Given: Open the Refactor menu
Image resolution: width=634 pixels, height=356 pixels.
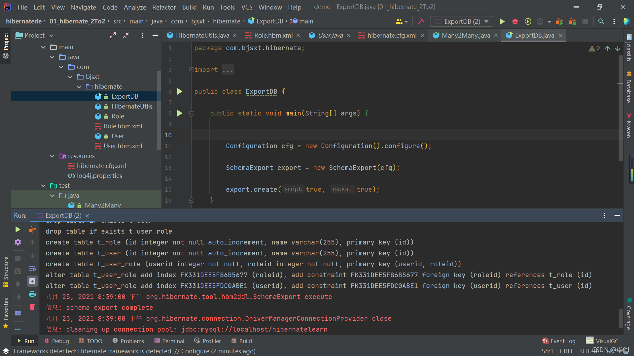Looking at the screenshot, I should tap(164, 7).
